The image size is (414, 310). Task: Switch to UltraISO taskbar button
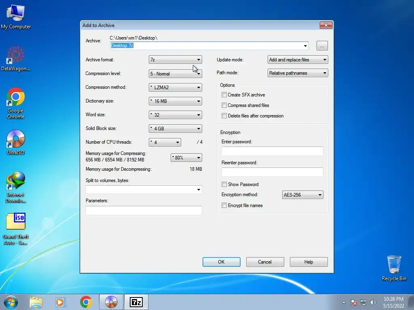click(x=111, y=302)
